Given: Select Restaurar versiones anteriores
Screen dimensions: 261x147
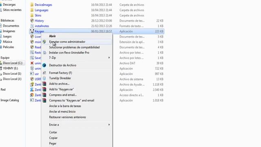Looking at the screenshot, I should pos(67,117).
